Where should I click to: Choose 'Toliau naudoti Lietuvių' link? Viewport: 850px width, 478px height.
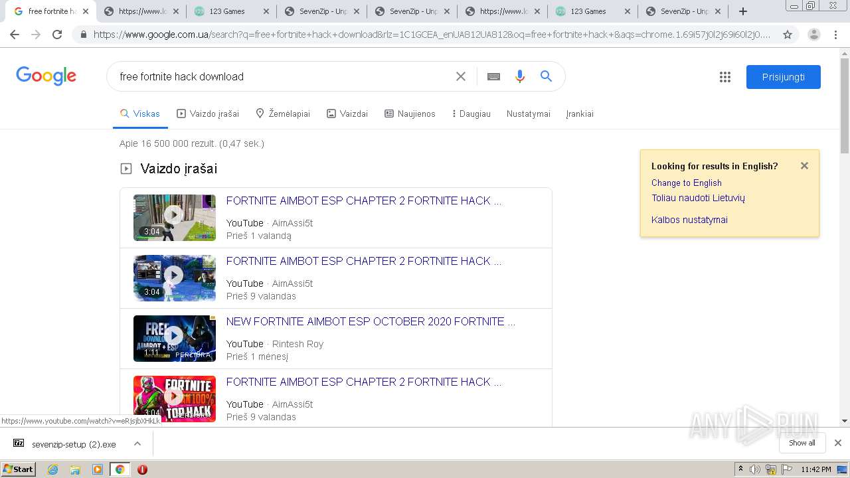698,198
